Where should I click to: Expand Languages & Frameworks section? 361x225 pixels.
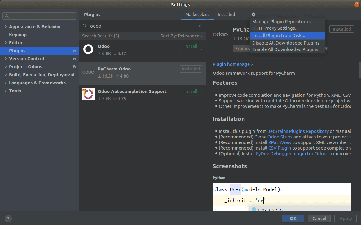(6, 83)
